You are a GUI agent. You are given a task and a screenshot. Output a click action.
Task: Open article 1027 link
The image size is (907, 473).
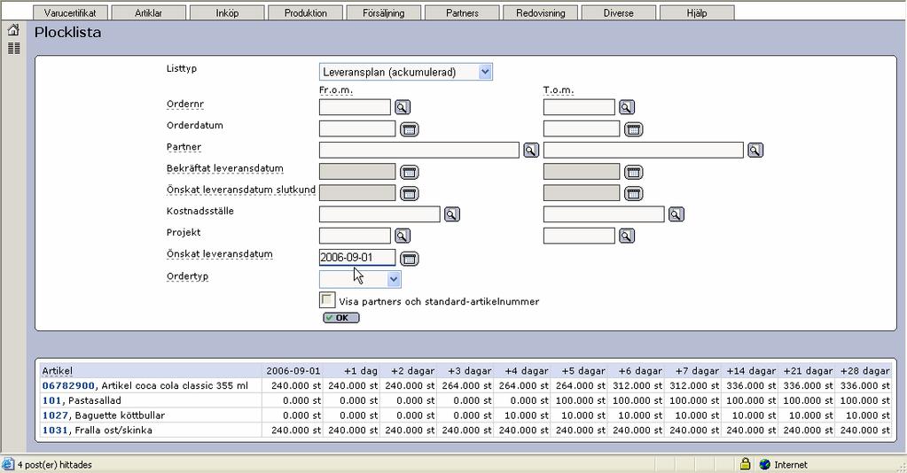pyautogui.click(x=55, y=415)
